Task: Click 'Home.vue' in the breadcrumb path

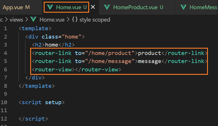Action: pyautogui.click(x=52, y=20)
